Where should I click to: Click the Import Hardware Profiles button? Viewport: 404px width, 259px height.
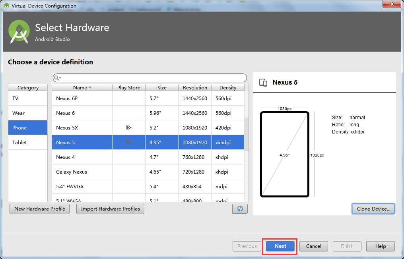coord(110,209)
